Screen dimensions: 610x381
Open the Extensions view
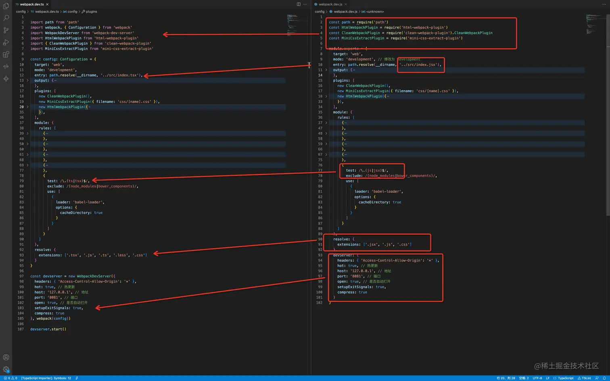[6, 54]
